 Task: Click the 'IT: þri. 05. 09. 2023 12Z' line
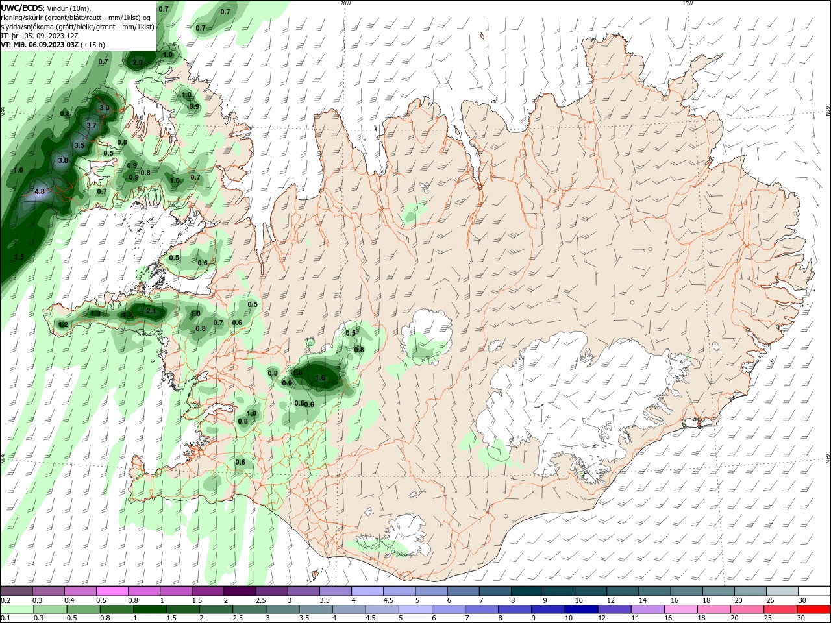pyautogui.click(x=39, y=36)
